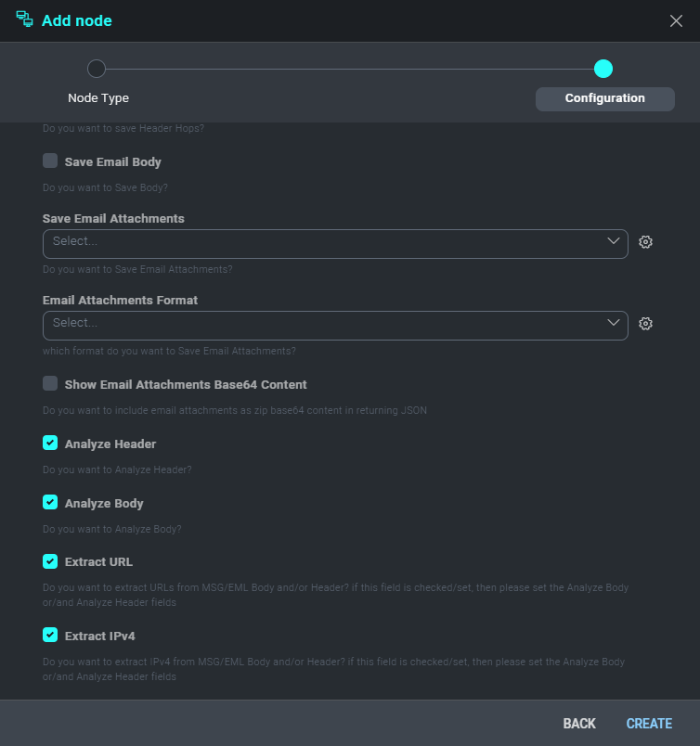Uncheck the Analyze Header checkbox
This screenshot has height=746, width=700.
pyautogui.click(x=50, y=444)
